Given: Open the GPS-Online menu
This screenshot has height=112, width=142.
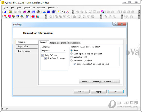Looking at the screenshot, I should (x=29, y=7).
